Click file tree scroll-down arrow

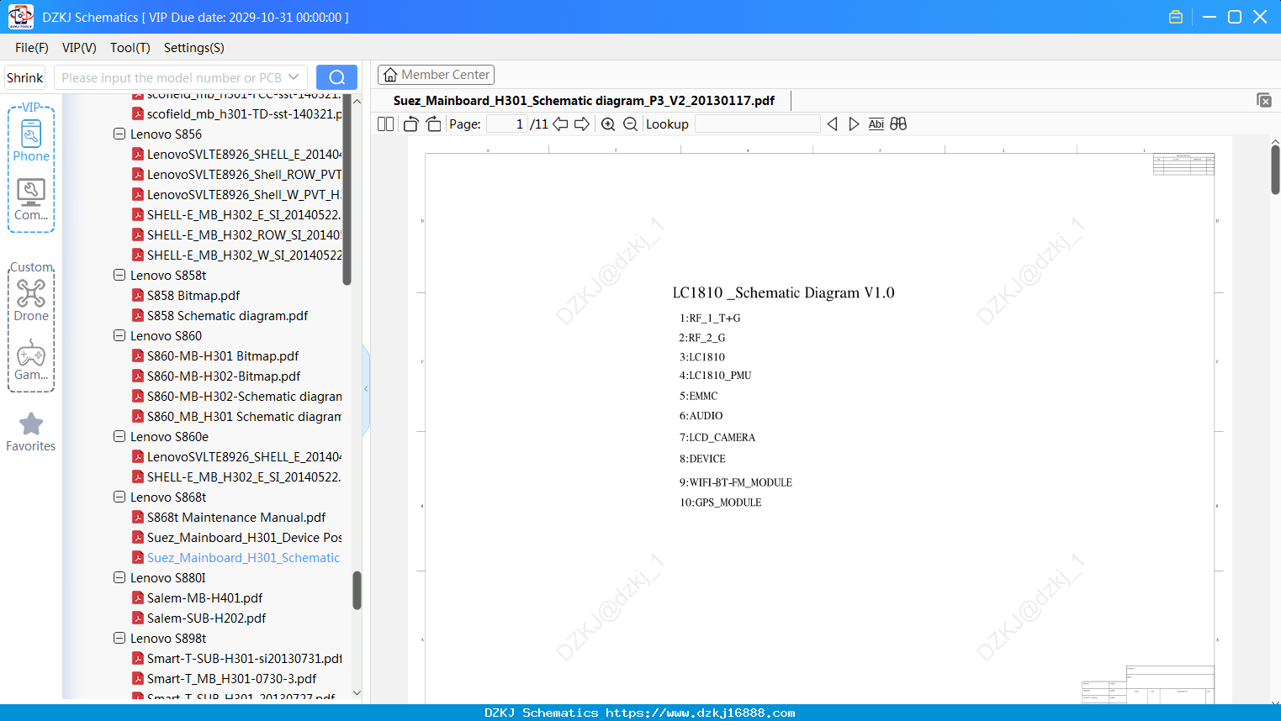click(357, 693)
